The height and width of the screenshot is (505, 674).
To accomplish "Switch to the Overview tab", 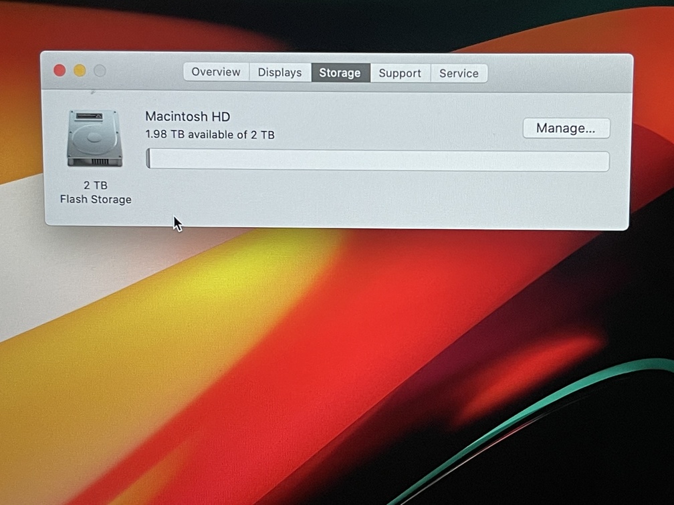I will (216, 72).
